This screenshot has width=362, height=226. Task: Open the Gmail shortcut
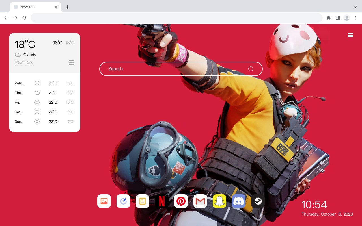(x=200, y=201)
